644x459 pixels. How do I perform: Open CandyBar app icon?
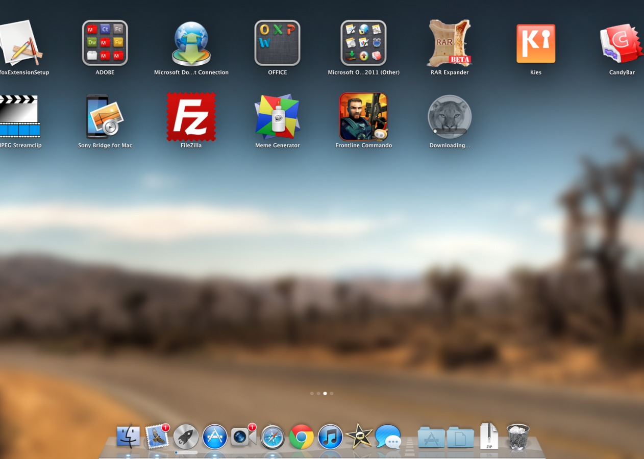point(622,44)
